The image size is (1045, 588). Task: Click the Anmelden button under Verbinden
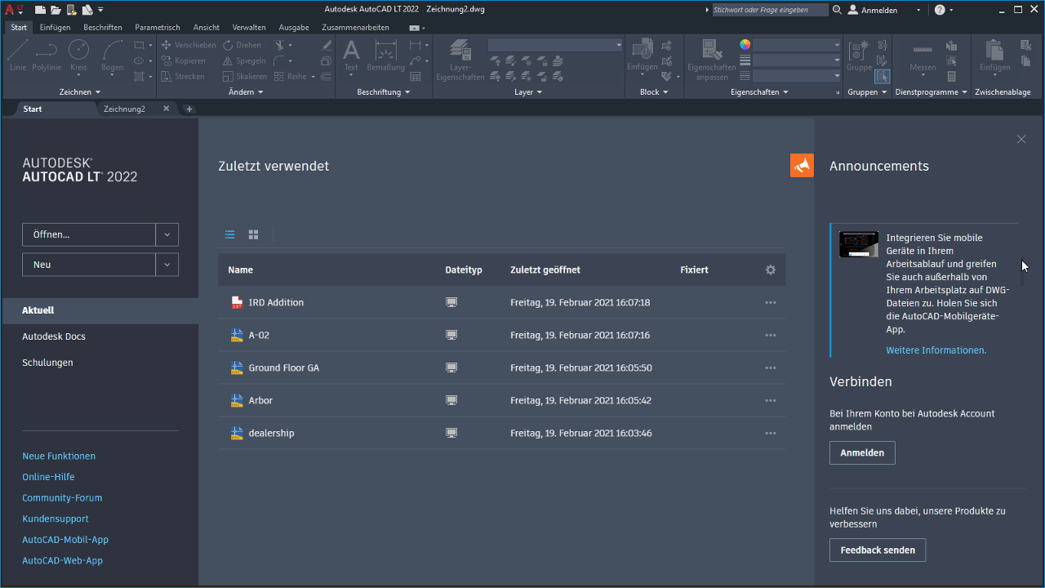862,452
